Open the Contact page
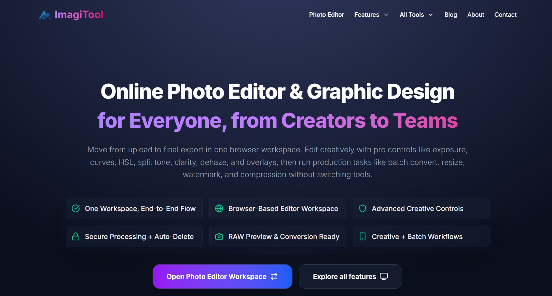The width and height of the screenshot is (552, 296). (x=505, y=15)
